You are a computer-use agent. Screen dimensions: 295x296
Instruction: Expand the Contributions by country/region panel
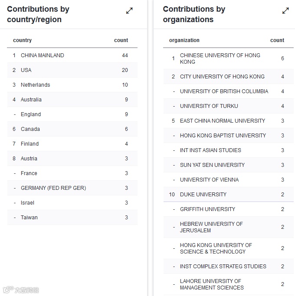point(129,11)
